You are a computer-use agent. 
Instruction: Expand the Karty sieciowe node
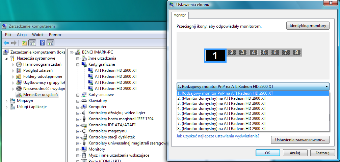78,95
